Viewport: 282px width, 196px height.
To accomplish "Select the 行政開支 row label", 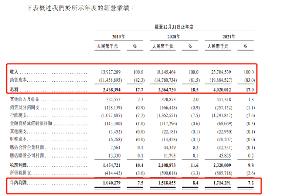I will [x=18, y=115].
